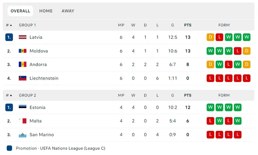Click Latvia's first form badge D

(x=210, y=37)
